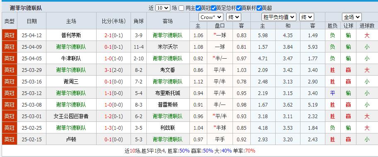Click handicap 平手 in 卢顿 row
The image size is (378, 157).
(220, 139)
